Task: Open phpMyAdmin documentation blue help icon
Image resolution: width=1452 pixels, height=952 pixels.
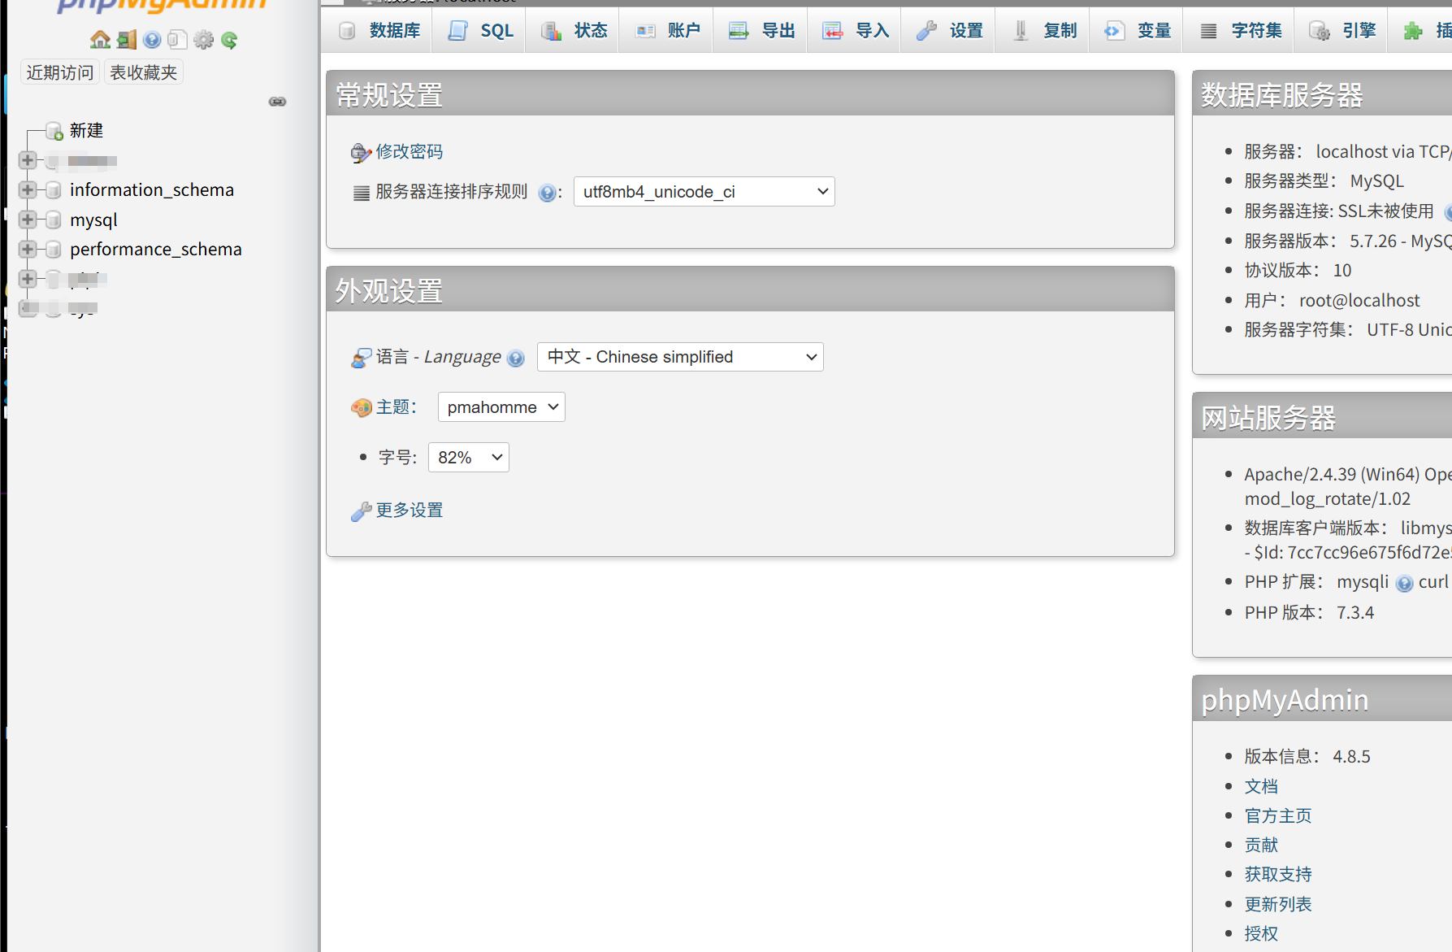Action: tap(152, 39)
